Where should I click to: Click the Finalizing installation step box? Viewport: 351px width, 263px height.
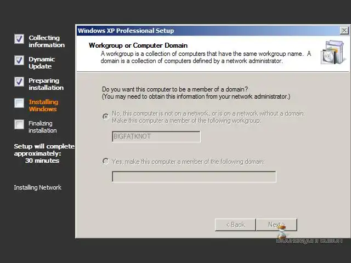tap(19, 124)
